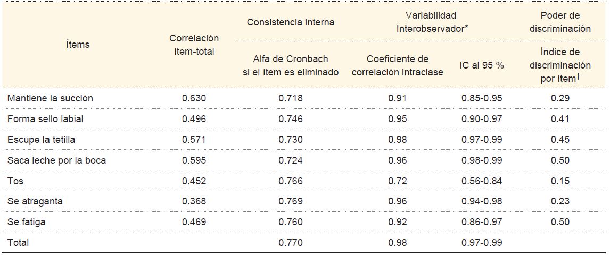The image size is (610, 256).
Task: Click the Índice de discriminación por ítem subheader
Action: (560, 65)
